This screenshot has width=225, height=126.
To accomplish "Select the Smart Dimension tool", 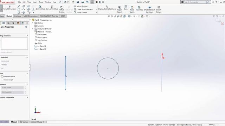I will coord(10,8).
